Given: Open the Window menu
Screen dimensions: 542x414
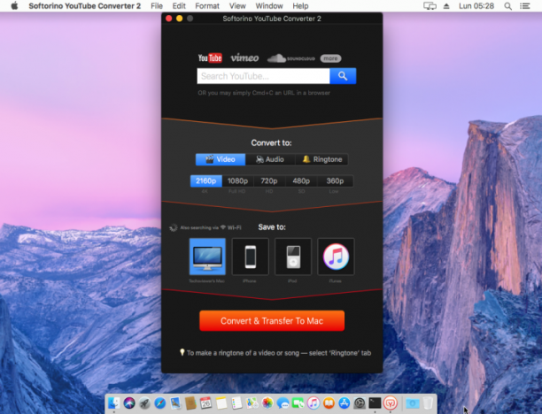Looking at the screenshot, I should pos(269,6).
